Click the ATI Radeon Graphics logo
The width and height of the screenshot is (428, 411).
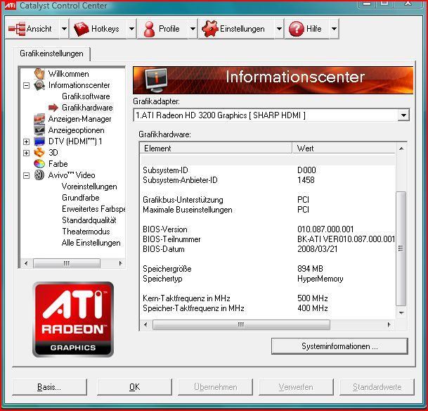click(x=73, y=320)
